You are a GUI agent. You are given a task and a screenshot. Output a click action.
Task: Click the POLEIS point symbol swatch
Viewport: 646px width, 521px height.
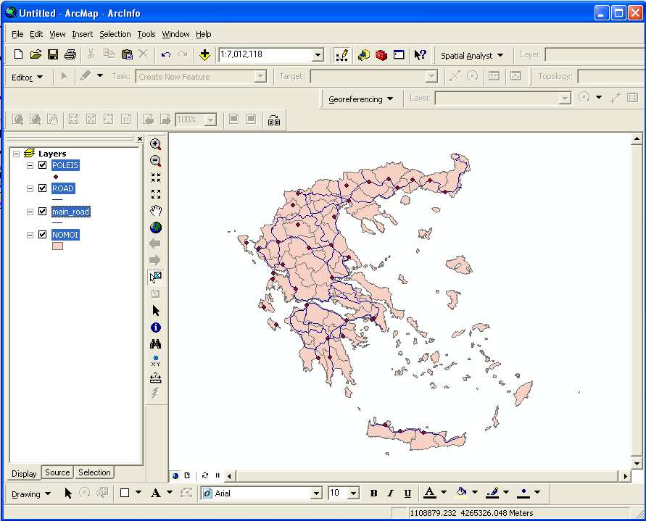click(56, 177)
